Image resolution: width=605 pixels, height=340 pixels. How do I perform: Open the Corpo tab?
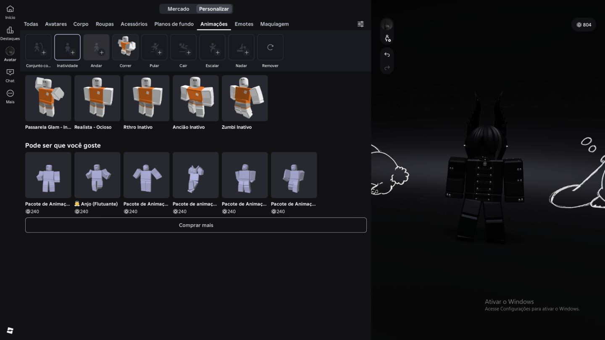pos(81,24)
